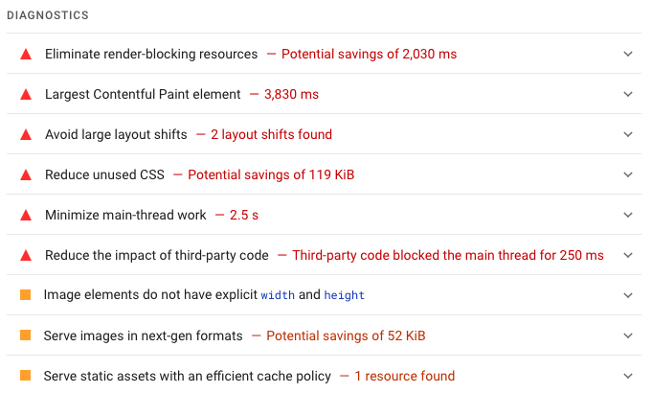
Task: Click red triangle beside third-party code audit
Action: [x=26, y=255]
